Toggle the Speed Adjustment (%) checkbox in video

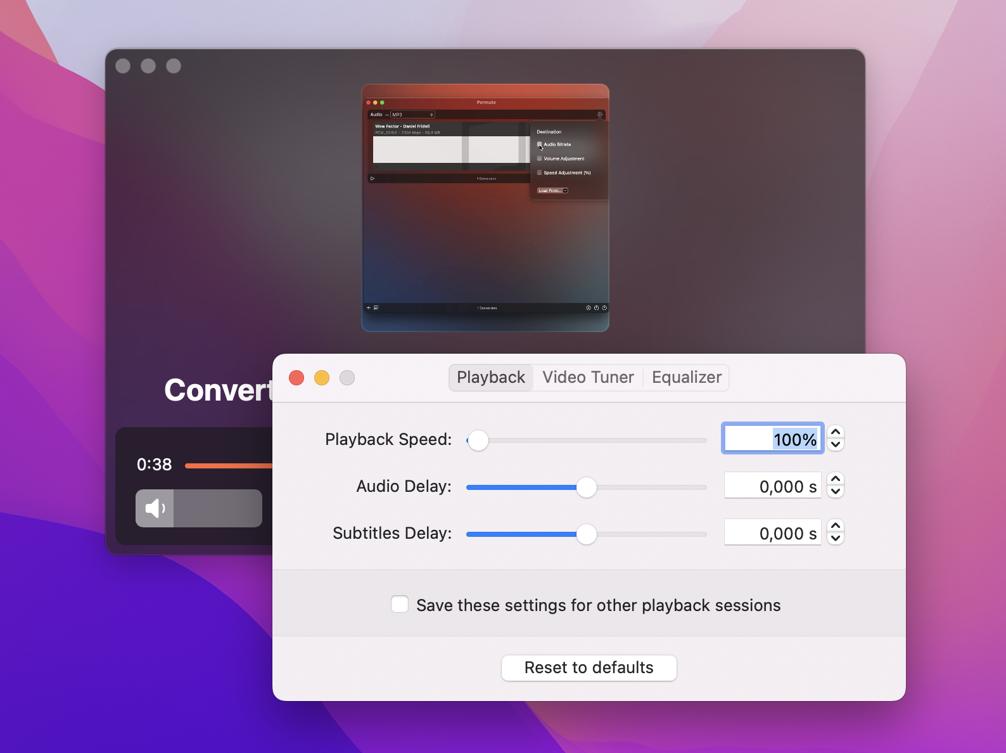pos(540,172)
